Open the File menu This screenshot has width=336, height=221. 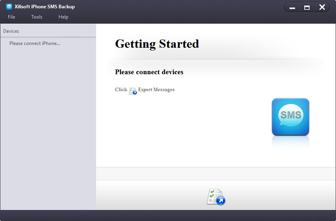[11, 17]
